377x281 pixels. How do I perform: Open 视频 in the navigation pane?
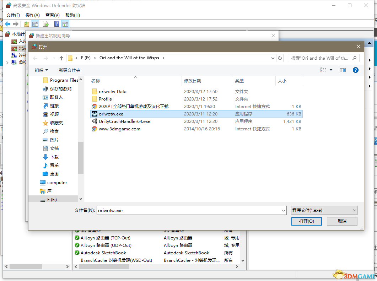[x=50, y=114]
